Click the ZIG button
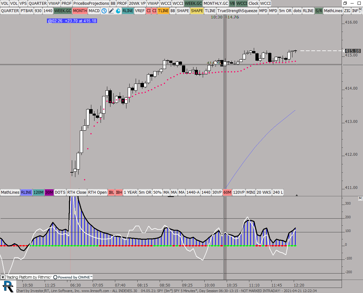363x293 pixels. tap(347, 11)
